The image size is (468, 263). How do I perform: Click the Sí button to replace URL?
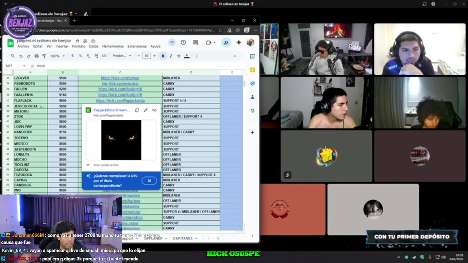pos(149,180)
